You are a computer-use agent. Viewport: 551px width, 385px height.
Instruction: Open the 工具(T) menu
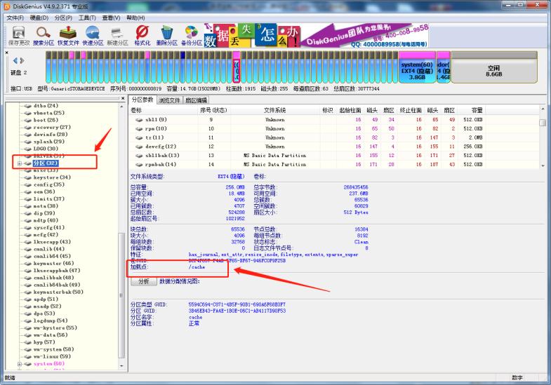click(x=88, y=17)
